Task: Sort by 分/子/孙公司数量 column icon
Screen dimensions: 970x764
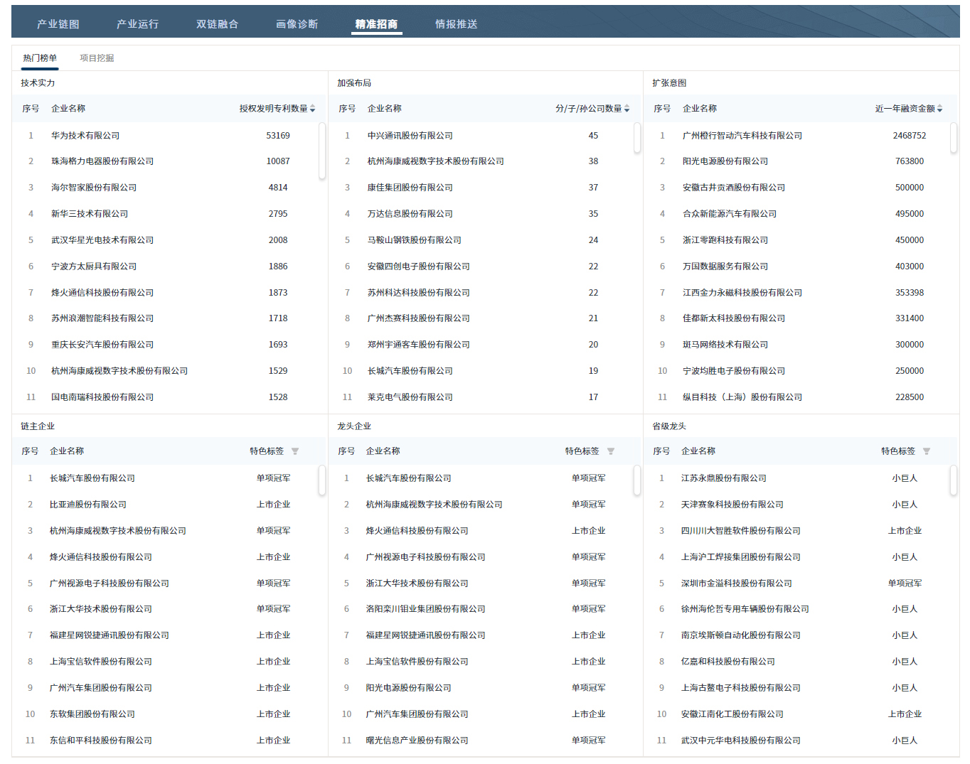Action: (627, 109)
